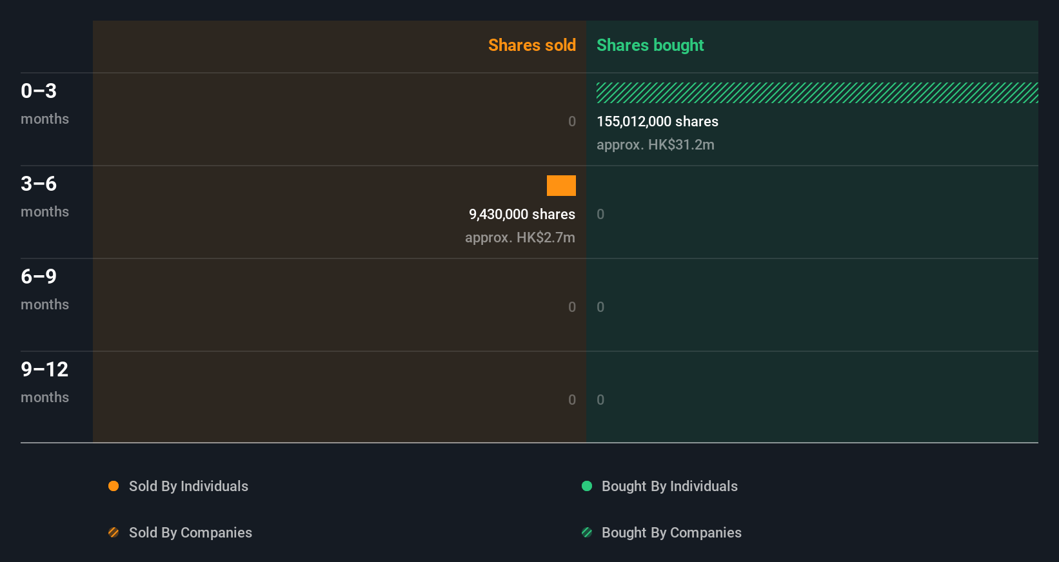1059x562 pixels.
Task: Click the Sold By Companies legend label
Action: 190,532
